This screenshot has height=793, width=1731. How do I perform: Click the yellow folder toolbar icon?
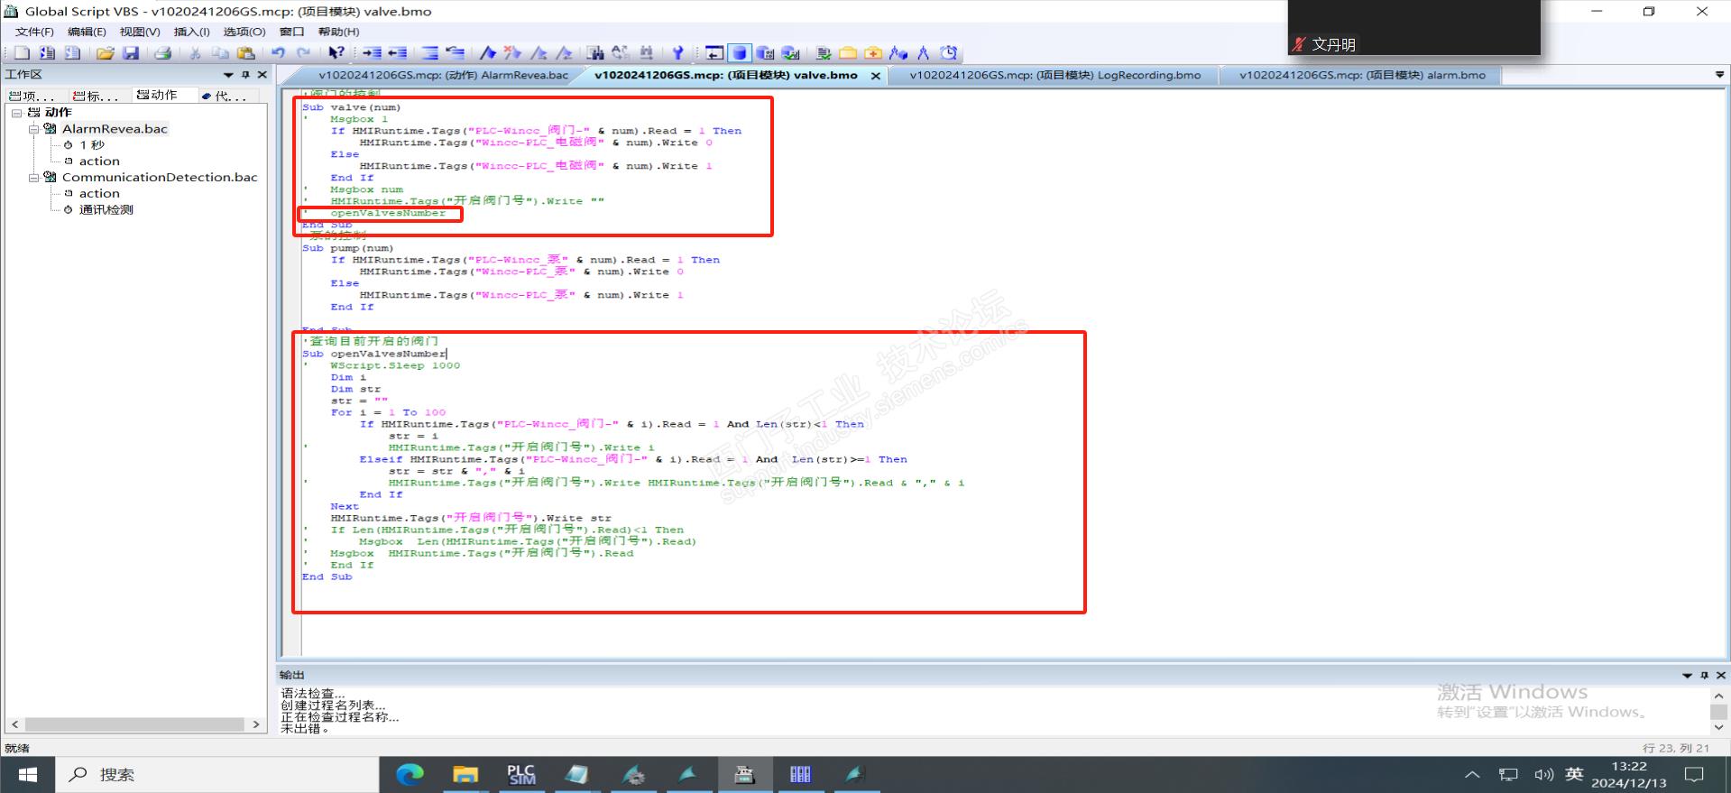(848, 52)
